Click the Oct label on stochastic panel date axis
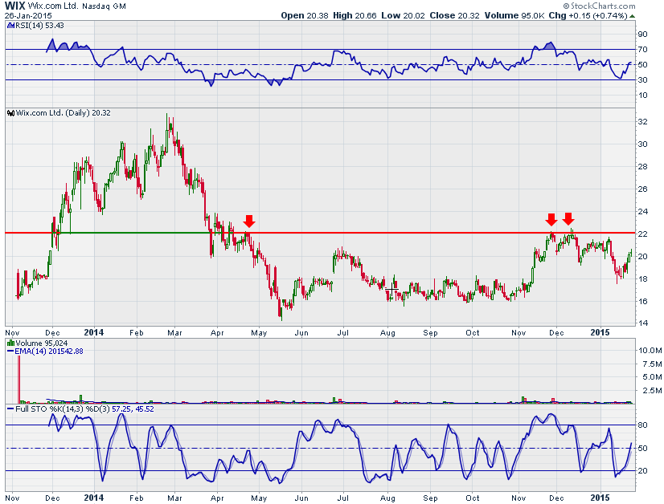The height and width of the screenshot is (504, 664). tap(473, 498)
